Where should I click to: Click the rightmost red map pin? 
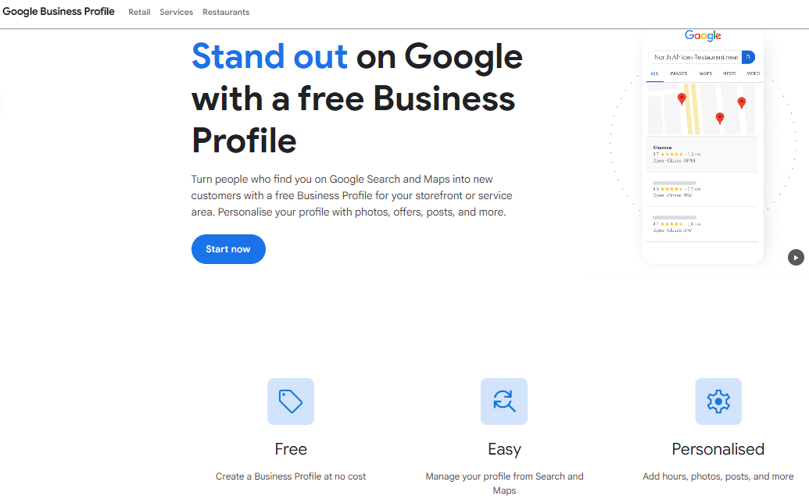[742, 102]
